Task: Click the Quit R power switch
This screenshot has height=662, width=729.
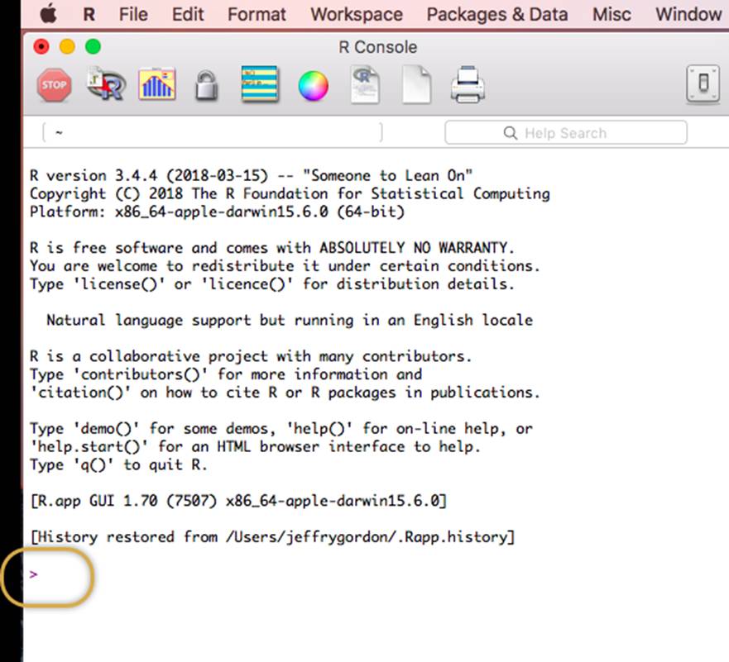Action: [703, 85]
